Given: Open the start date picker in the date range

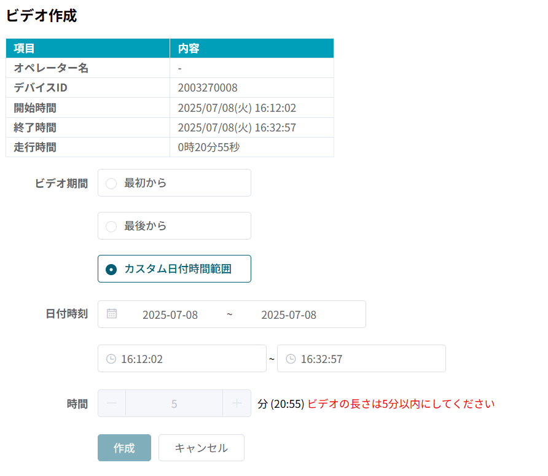Looking at the screenshot, I should click(x=170, y=314).
